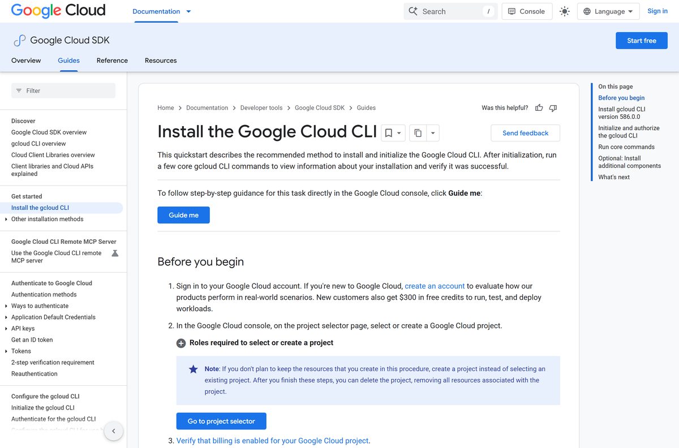This screenshot has height=448, width=679.
Task: Open Authentication methods in sidebar
Action: (x=44, y=295)
